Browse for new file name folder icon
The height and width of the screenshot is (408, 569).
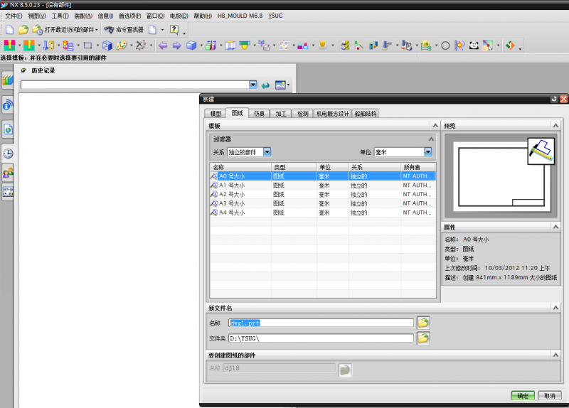tap(423, 323)
